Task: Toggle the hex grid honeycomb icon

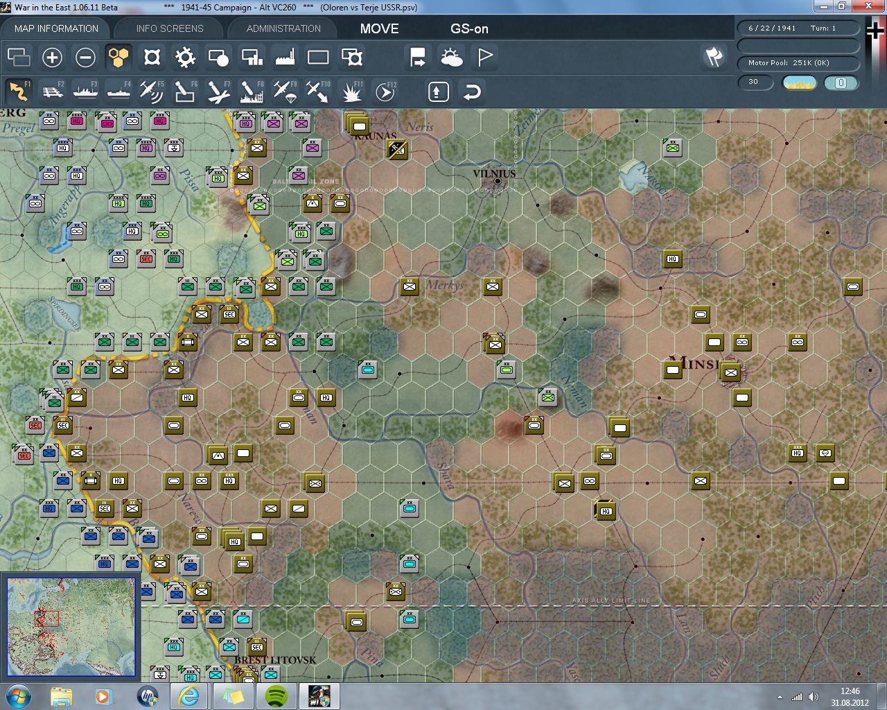Action: coord(118,57)
